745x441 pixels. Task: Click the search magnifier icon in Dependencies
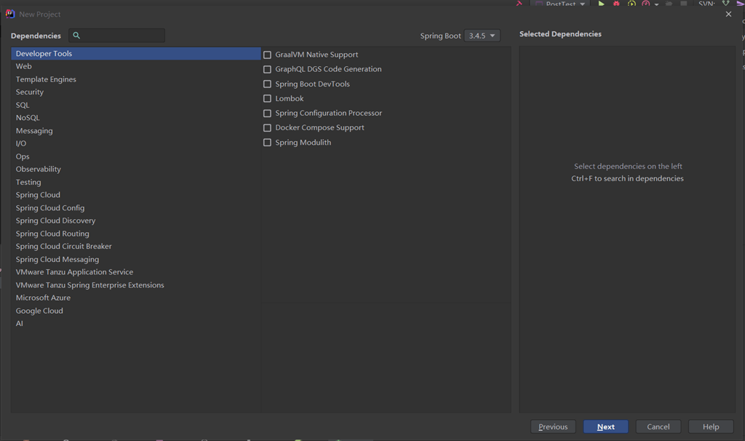76,35
